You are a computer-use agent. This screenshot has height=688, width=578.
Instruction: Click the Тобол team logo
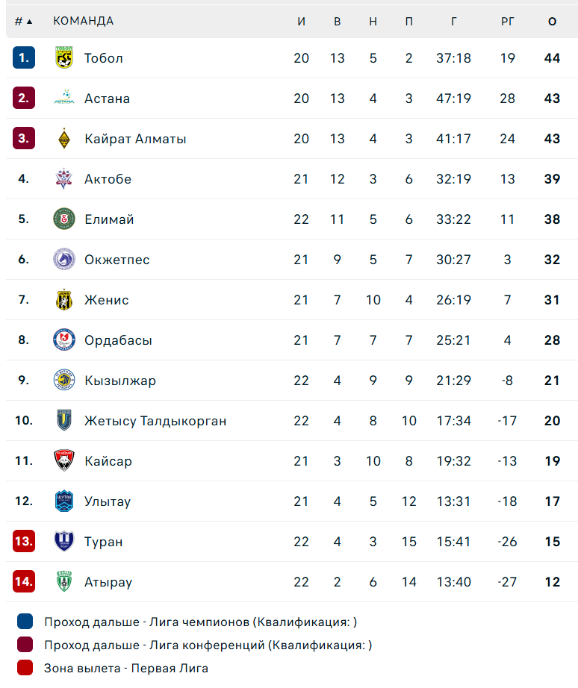pos(64,57)
